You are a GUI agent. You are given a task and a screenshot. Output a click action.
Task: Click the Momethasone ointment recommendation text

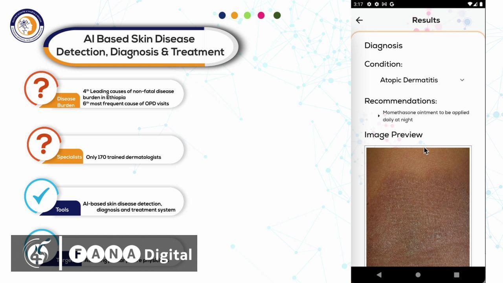pyautogui.click(x=426, y=116)
